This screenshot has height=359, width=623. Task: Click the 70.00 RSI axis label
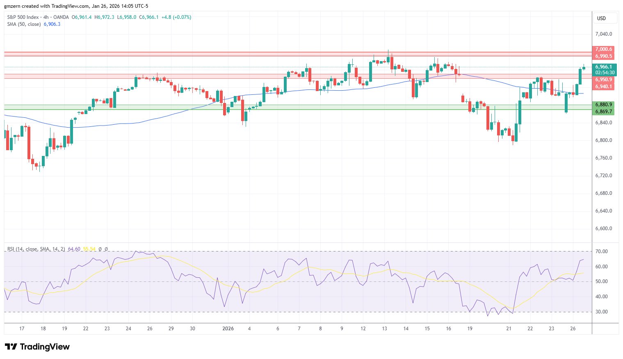click(x=602, y=252)
